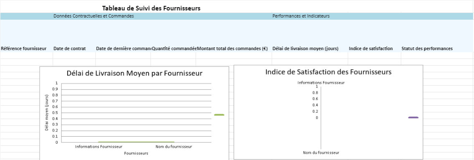Click the 'Date de contrat' column header
474x160 pixels.
click(69, 48)
